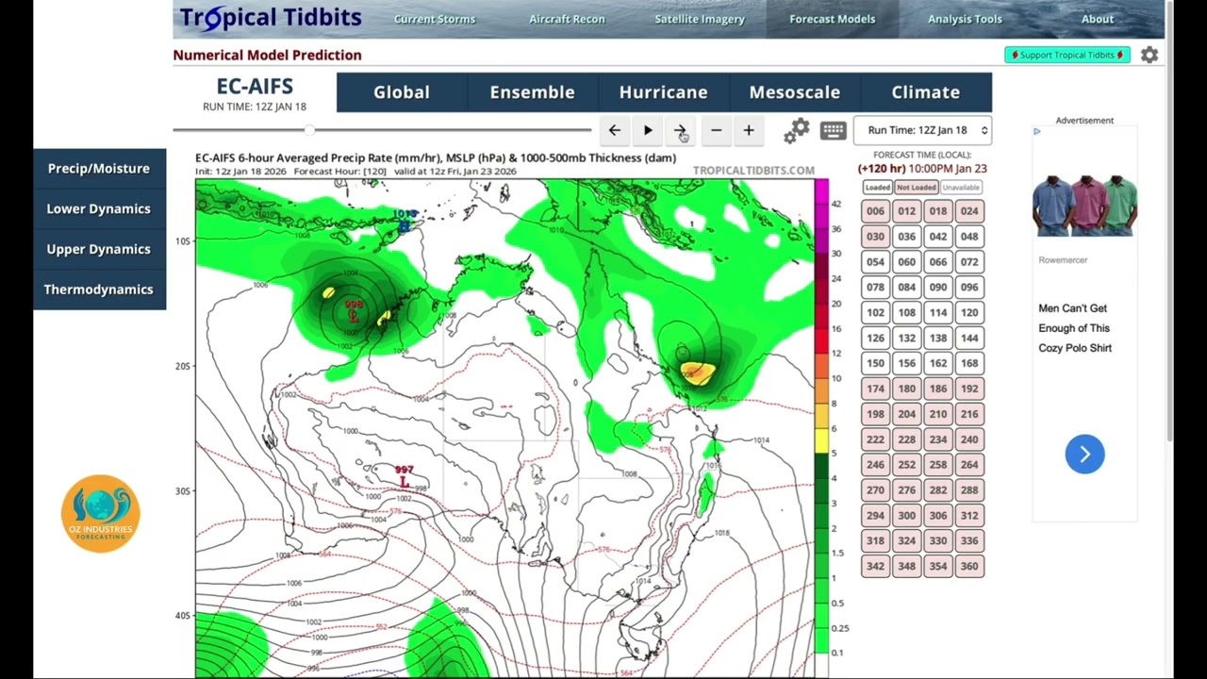
Task: Open Climate models menu
Action: (x=925, y=92)
